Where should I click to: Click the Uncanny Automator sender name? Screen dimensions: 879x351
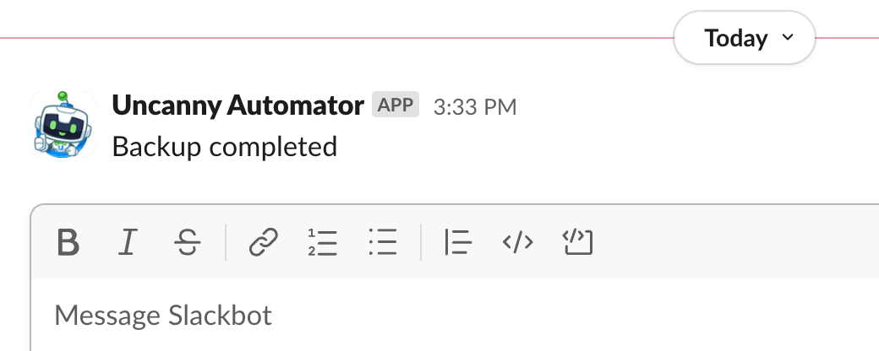pos(237,106)
